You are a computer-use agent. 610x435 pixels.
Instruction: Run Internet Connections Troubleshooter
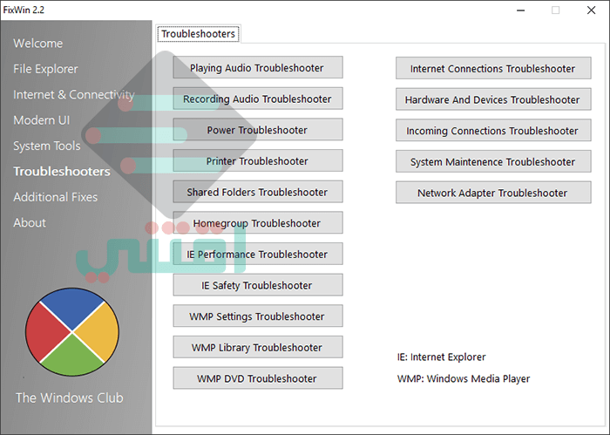point(493,69)
